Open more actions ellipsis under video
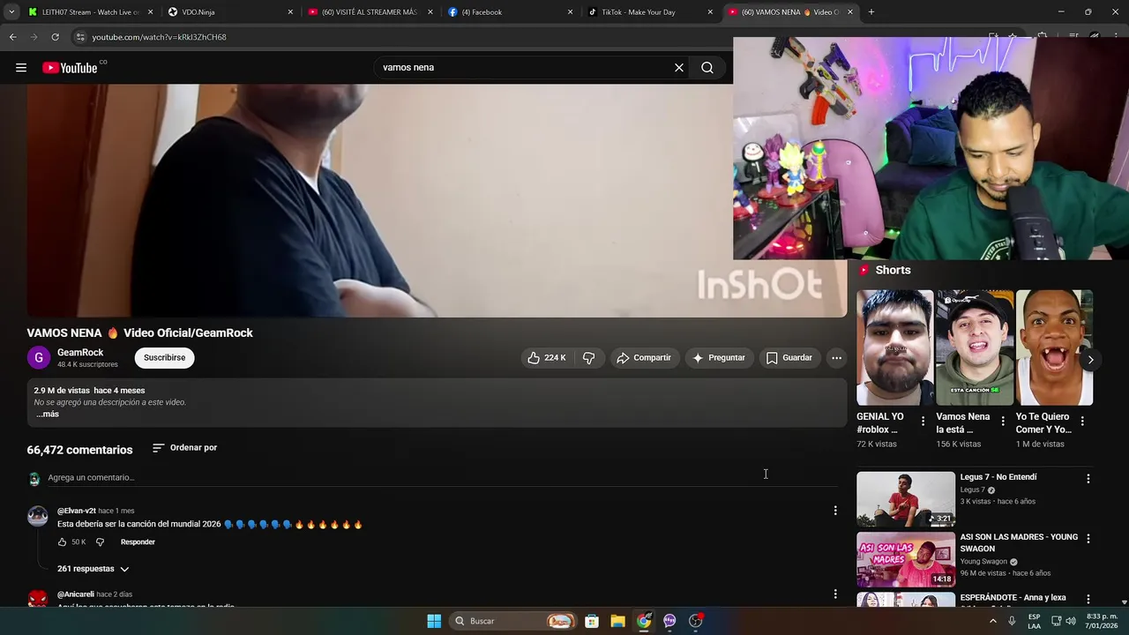This screenshot has height=635, width=1129. 836,357
